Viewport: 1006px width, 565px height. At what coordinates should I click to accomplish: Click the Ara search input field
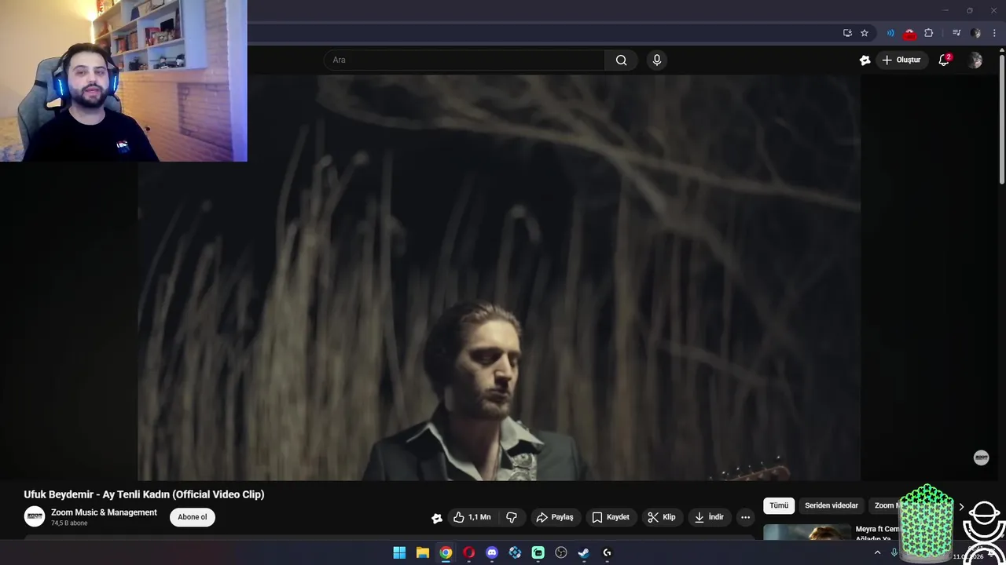(464, 60)
